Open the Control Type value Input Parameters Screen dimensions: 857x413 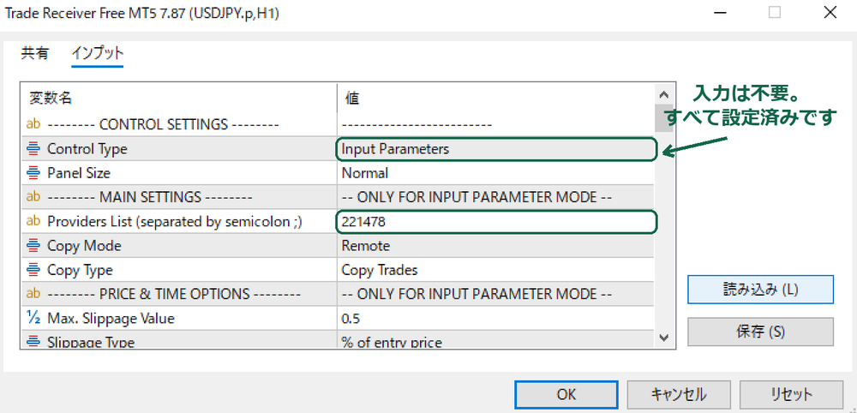pyautogui.click(x=495, y=149)
